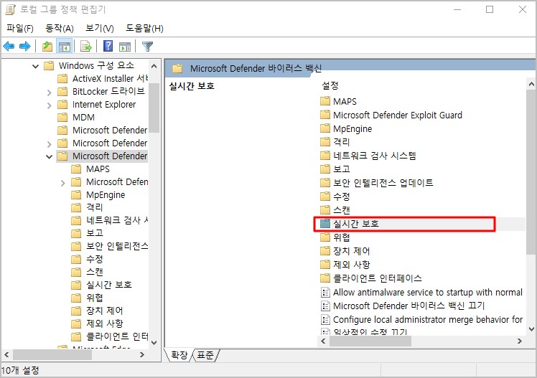This screenshot has width=537, height=378.
Task: Click policy icon beside Allow antimalware service
Action: coord(324,292)
